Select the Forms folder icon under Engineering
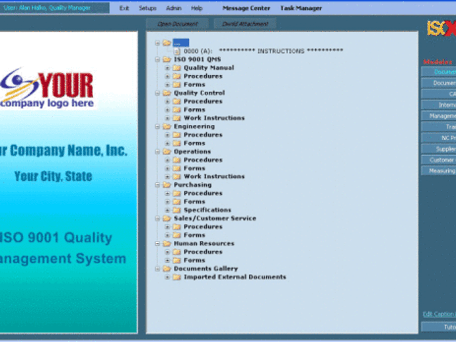Image resolution: width=456 pixels, height=342 pixels. (x=177, y=143)
